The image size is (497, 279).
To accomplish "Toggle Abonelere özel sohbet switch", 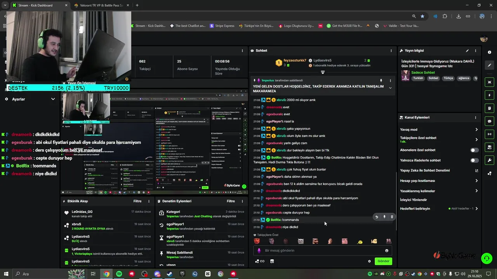I will (x=474, y=150).
